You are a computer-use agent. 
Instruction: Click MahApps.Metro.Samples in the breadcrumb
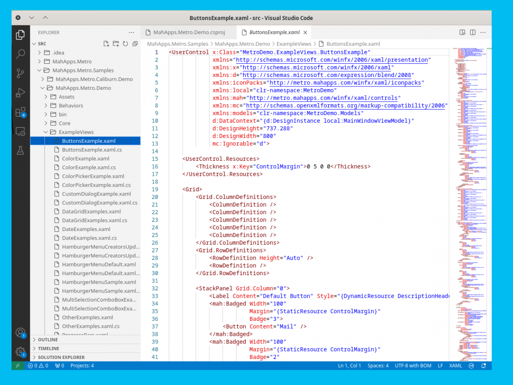[178, 44]
